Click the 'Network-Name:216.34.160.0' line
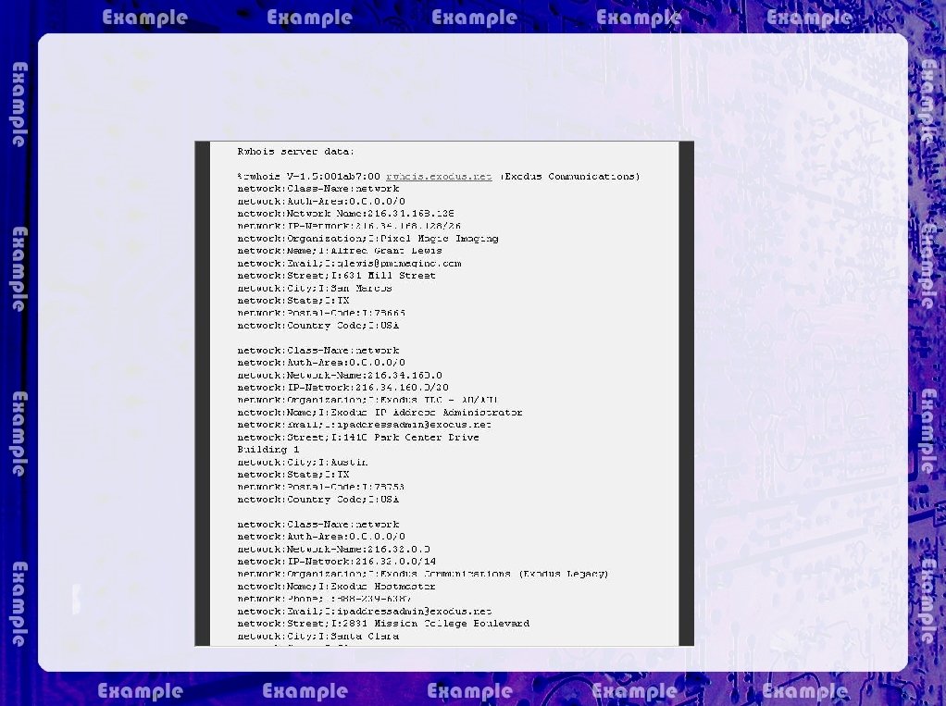The width and height of the screenshot is (946, 706). pyautogui.click(x=340, y=375)
